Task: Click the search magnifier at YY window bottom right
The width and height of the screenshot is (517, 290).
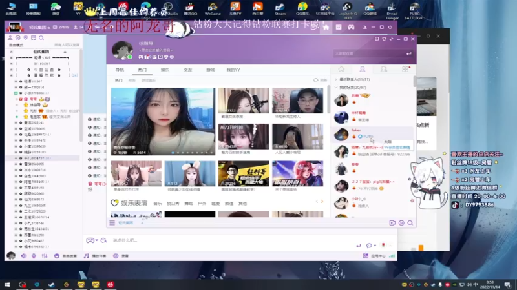Action: pos(410,223)
